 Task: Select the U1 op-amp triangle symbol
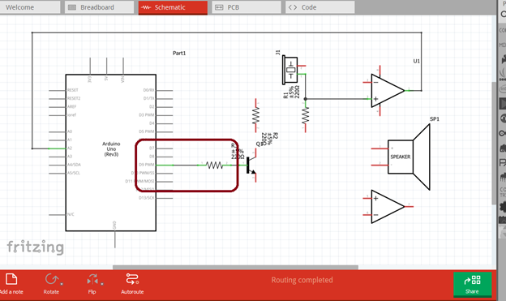tap(388, 91)
